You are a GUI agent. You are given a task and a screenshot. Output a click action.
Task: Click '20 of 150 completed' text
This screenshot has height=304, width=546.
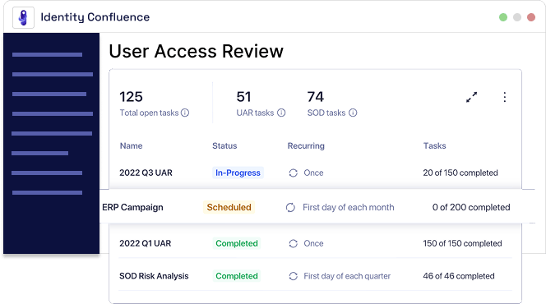click(460, 173)
